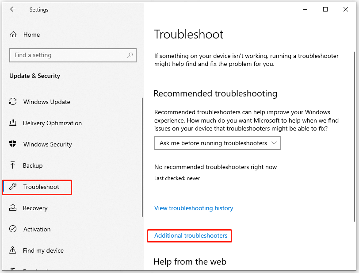Click the Activation checkmark icon
The height and width of the screenshot is (273, 359).
(13, 229)
